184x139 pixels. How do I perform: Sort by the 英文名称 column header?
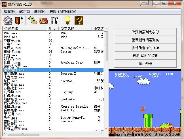(75, 29)
